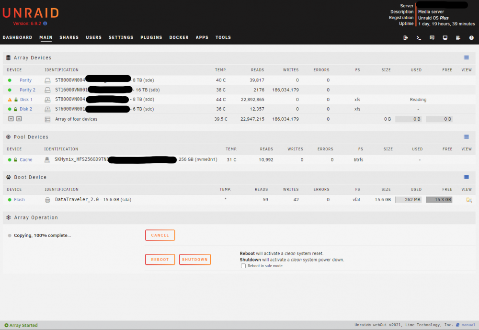Click the Disk 2 unlocked padlock icon

[x=15, y=109]
